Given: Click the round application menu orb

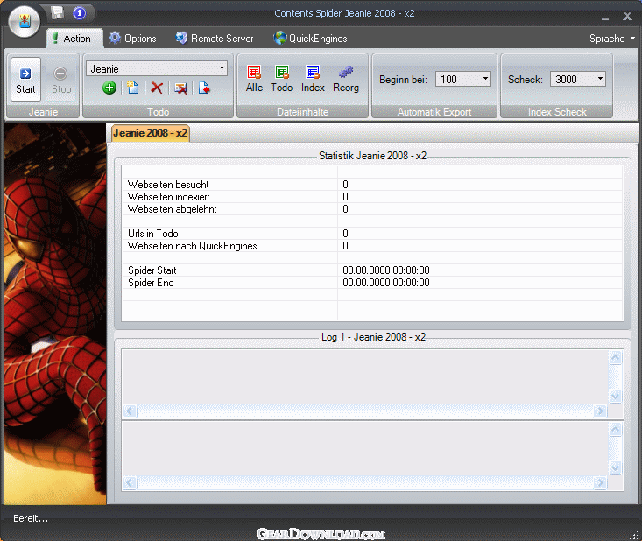Looking at the screenshot, I should 25,20.
